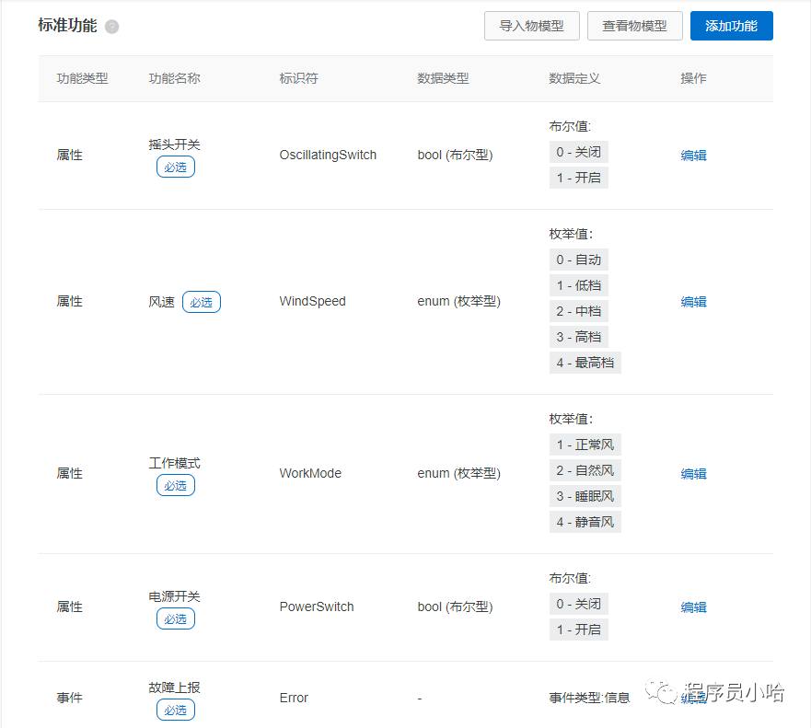Click the help icon beside 标准功能
This screenshot has width=811, height=728.
[x=112, y=27]
